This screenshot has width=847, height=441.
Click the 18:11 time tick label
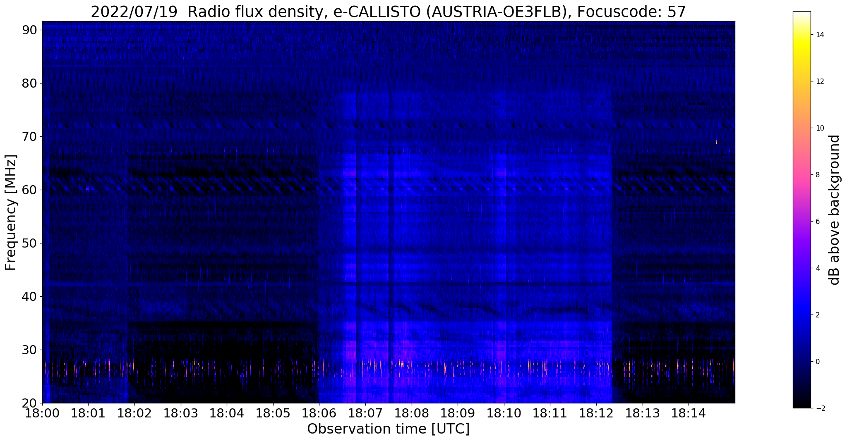click(550, 413)
